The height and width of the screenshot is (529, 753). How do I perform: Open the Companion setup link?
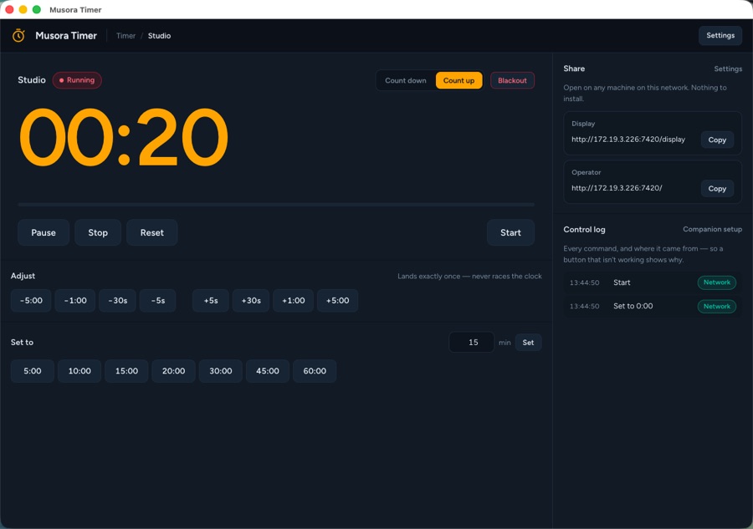click(712, 229)
